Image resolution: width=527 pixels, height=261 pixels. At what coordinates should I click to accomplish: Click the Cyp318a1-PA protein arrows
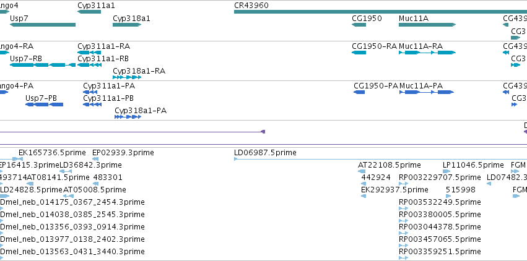[x=128, y=117]
